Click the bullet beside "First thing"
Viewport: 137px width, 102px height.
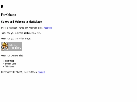4,61
